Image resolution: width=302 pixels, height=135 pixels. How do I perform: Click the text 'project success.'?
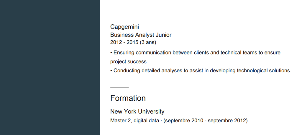coord(129,62)
